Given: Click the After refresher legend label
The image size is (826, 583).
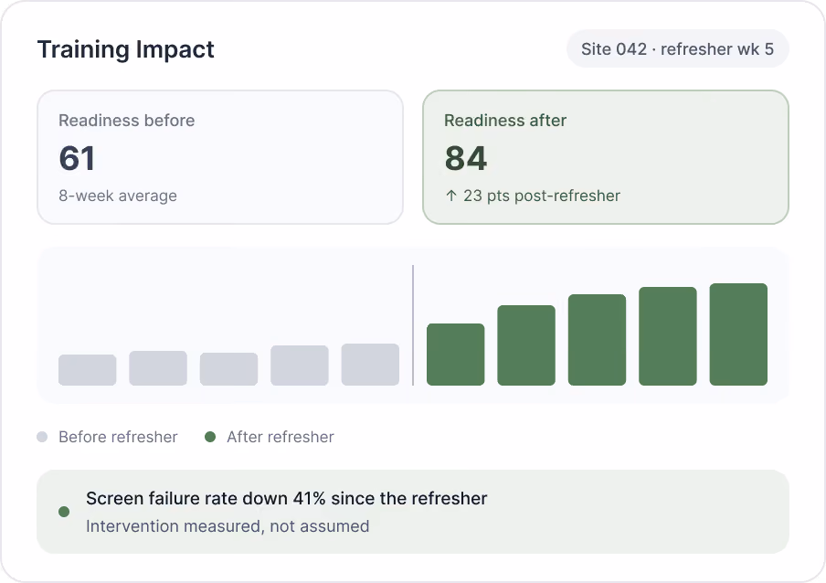Looking at the screenshot, I should click(281, 437).
